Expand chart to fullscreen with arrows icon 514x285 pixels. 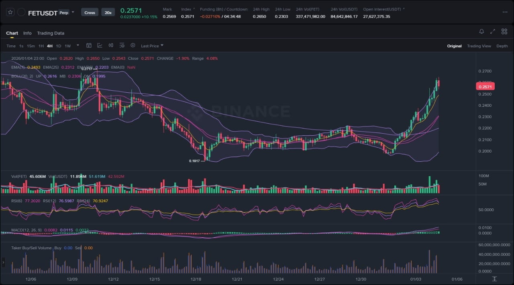[x=493, y=31]
